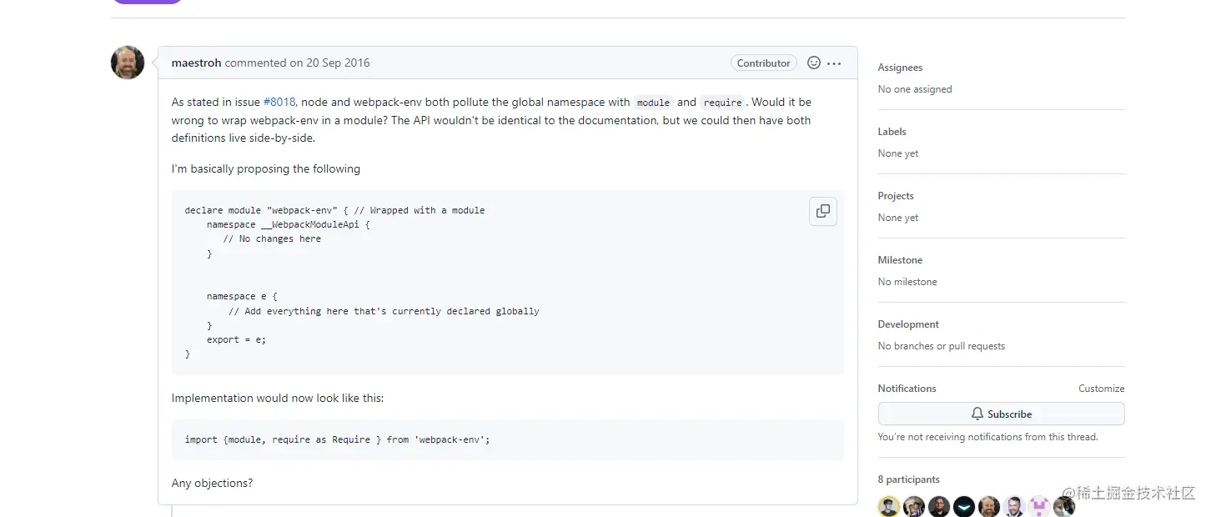The height and width of the screenshot is (517, 1211).
Task: Select the pink pixel-art participant avatar
Action: [1039, 506]
